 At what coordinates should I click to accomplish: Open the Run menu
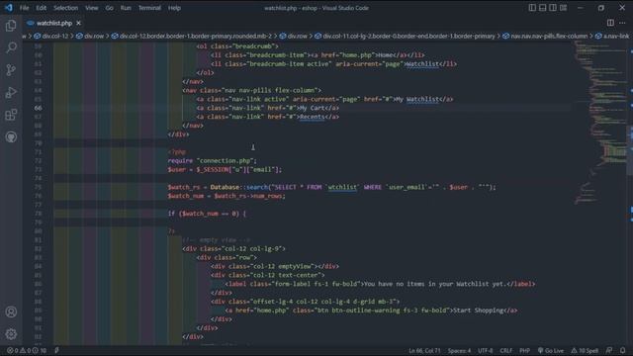tap(126, 8)
